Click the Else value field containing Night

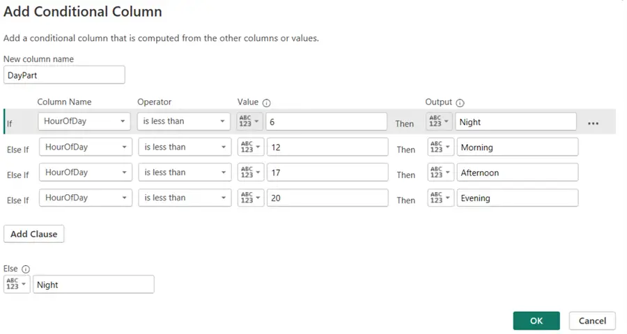(93, 285)
